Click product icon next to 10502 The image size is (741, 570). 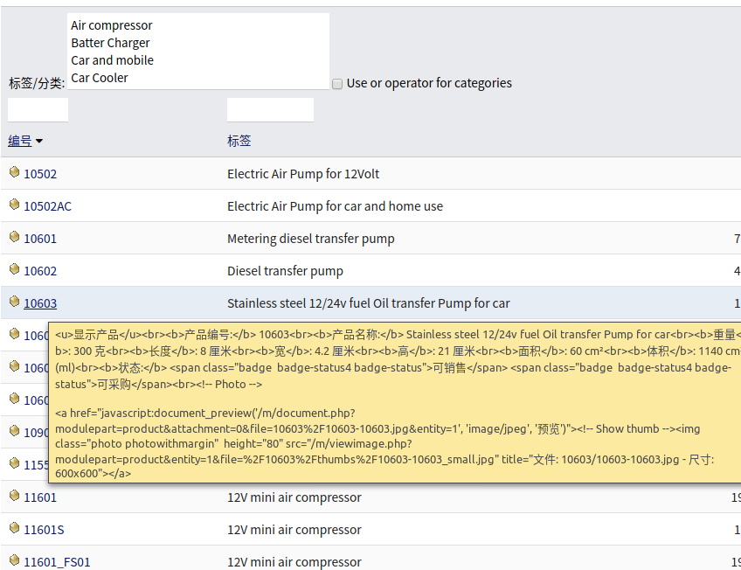[x=15, y=172]
